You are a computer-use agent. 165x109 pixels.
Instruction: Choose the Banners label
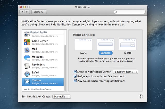(x=105, y=53)
